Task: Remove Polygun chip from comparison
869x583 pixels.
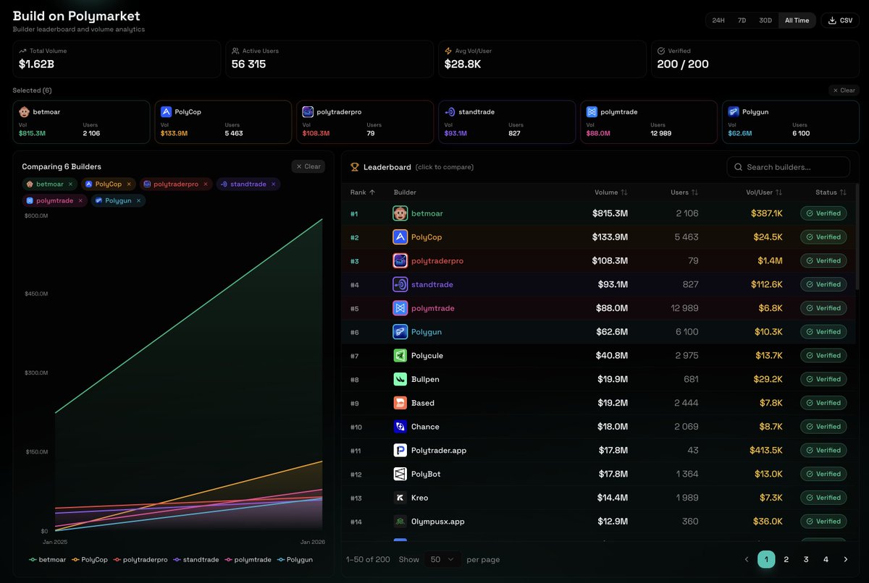Action: click(x=139, y=200)
